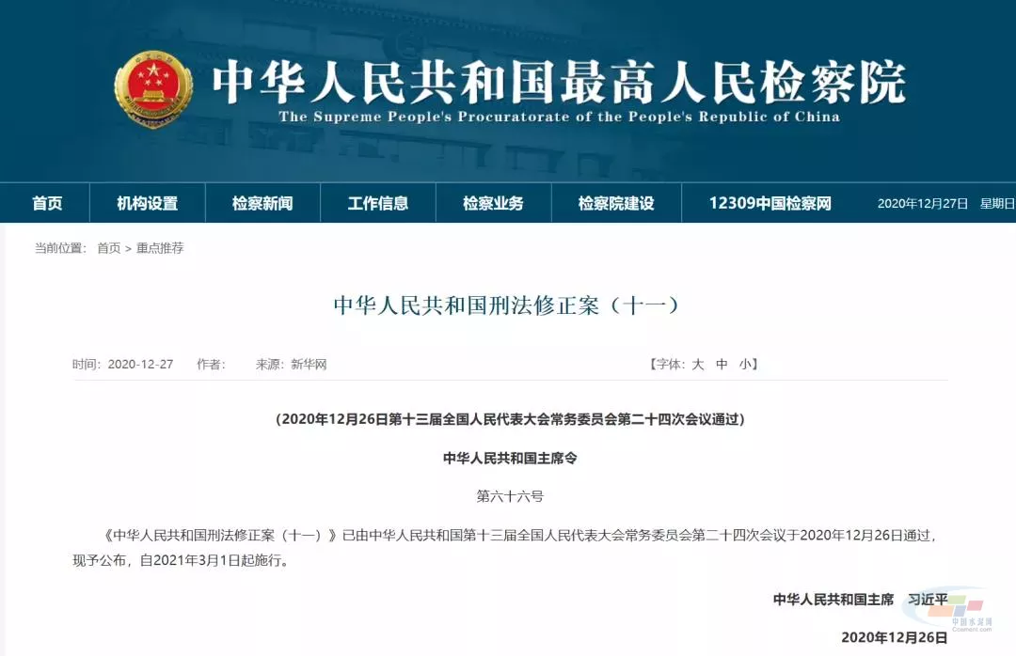This screenshot has width=1016, height=656.
Task: Open the 首页 navigation menu item
Action: coord(47,202)
